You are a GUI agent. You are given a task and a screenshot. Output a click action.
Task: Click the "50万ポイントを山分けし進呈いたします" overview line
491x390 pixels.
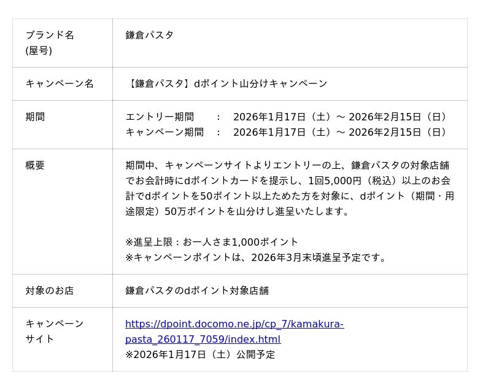point(238,211)
